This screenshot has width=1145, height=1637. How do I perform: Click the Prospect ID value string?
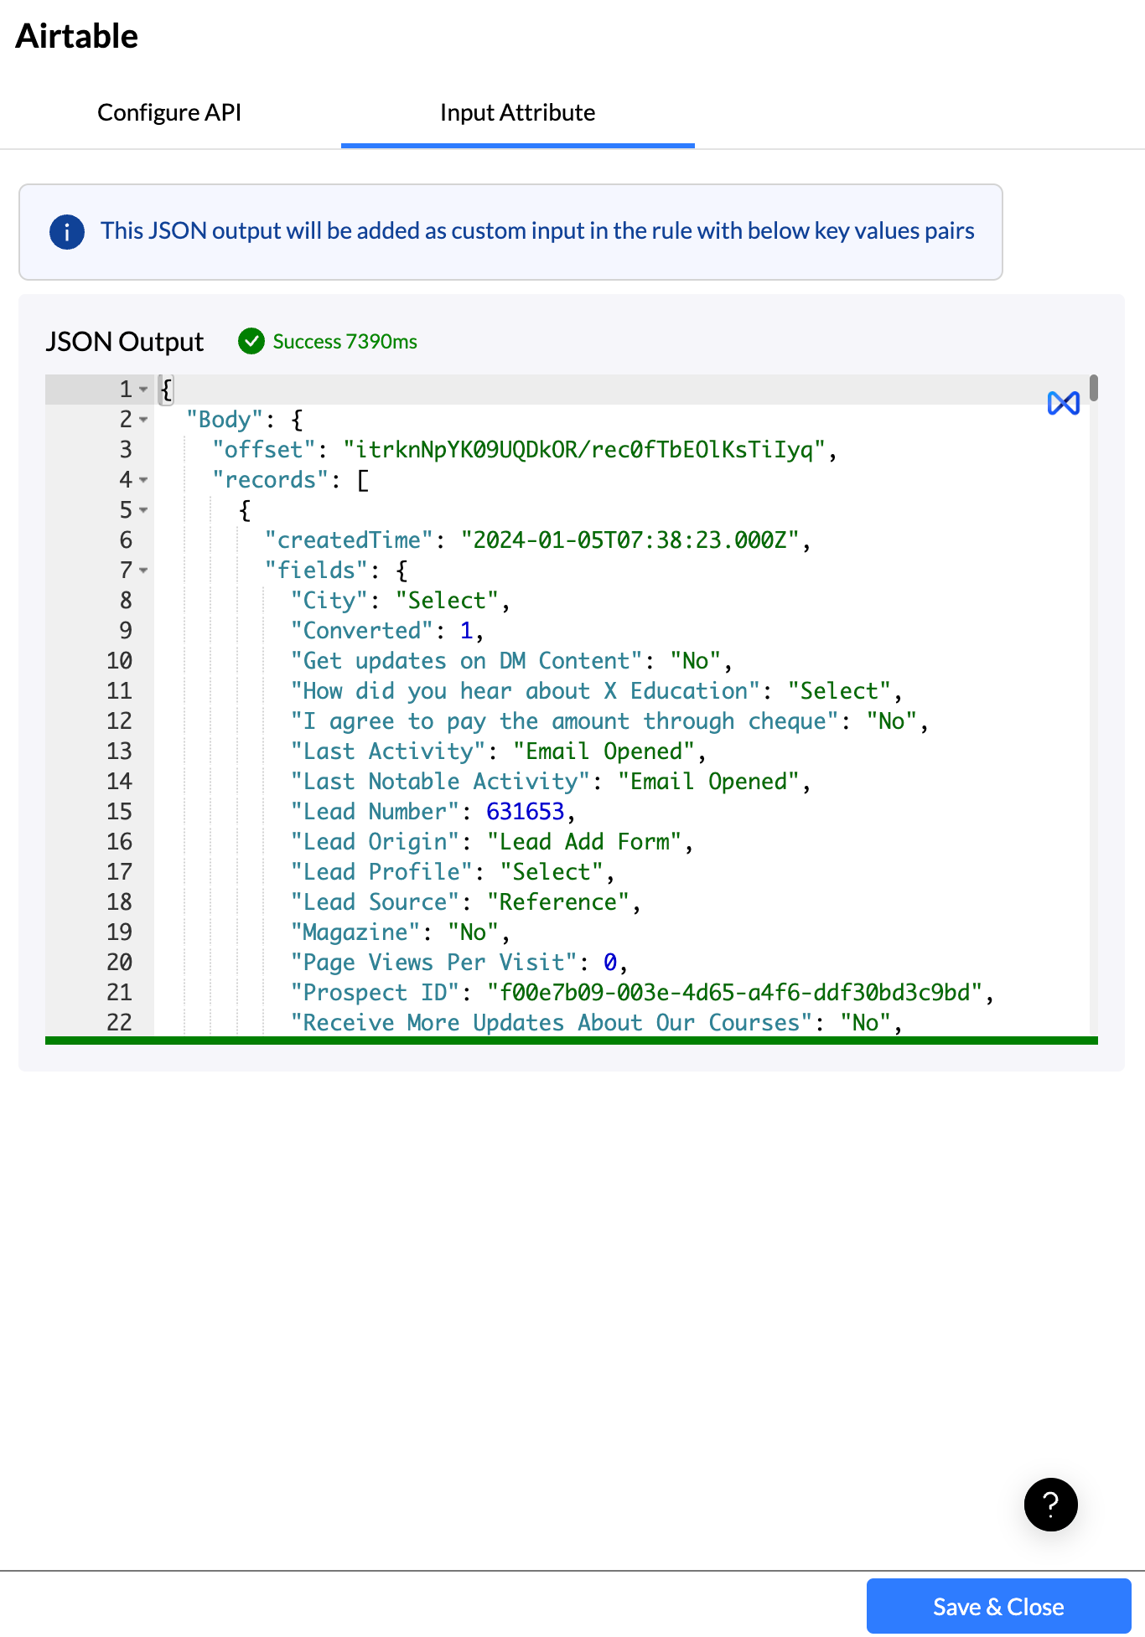pos(734,993)
